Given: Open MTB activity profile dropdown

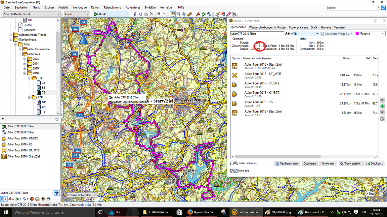Looking at the screenshot, I should pos(302,34).
